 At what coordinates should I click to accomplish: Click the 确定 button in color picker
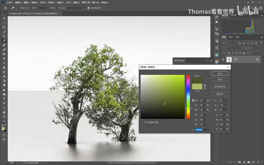[x=220, y=74]
